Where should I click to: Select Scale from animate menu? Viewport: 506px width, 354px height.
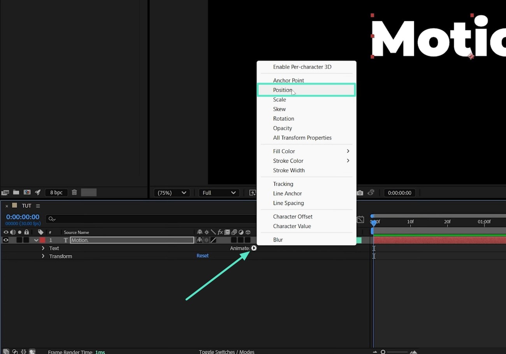coord(306,100)
